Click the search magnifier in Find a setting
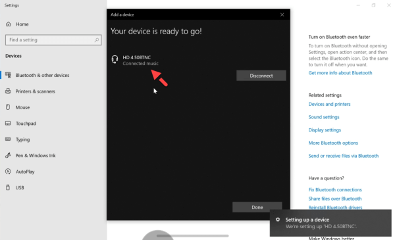This screenshot has width=395, height=240. pos(97,40)
